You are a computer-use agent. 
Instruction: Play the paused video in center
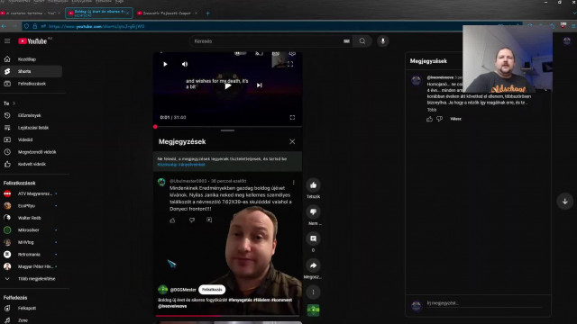coord(228,85)
